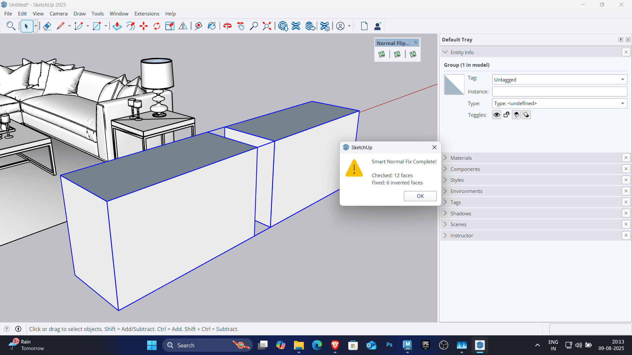Click the Instance name input field
The height and width of the screenshot is (355, 632).
point(559,92)
